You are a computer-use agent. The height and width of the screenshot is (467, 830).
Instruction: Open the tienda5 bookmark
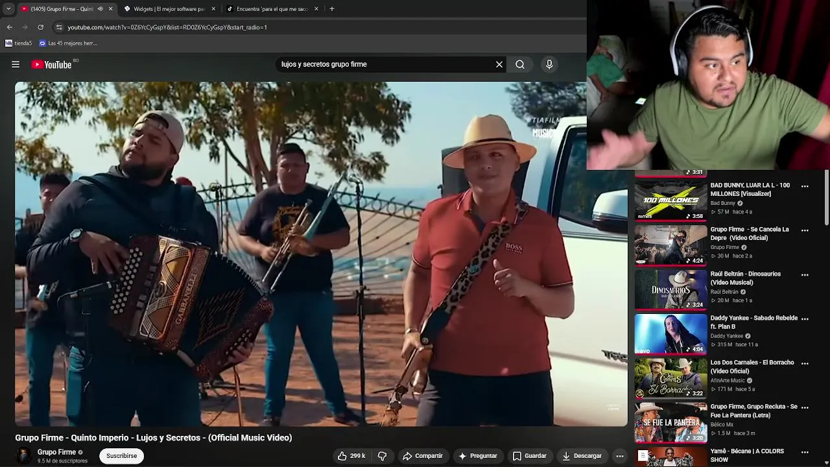19,43
